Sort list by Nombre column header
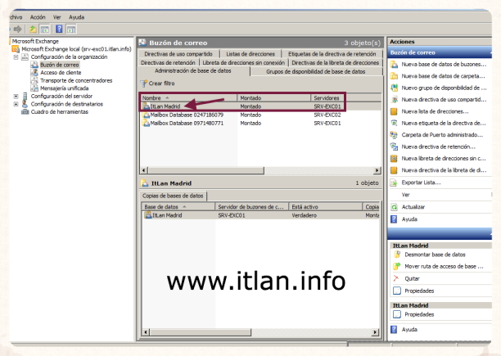 (187, 97)
